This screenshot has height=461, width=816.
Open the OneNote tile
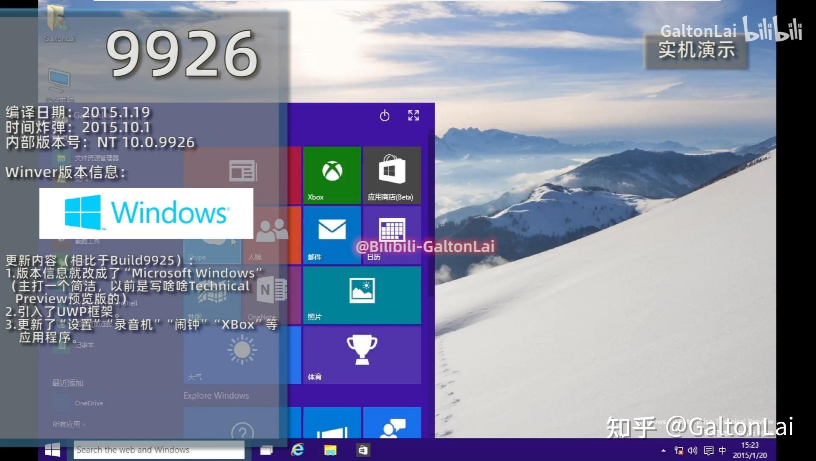click(272, 295)
